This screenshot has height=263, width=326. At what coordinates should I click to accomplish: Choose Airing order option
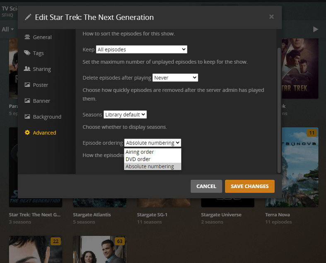152,152
